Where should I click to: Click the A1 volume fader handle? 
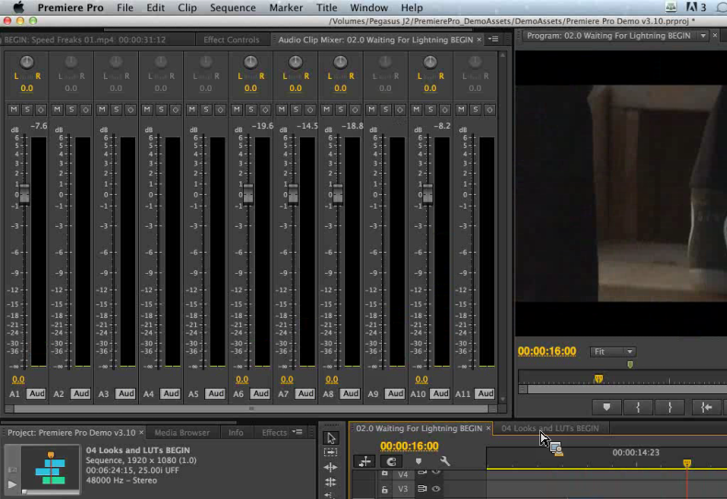pyautogui.click(x=24, y=193)
